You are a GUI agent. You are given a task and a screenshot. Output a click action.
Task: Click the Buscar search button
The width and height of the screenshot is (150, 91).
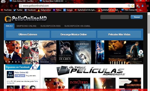click(x=137, y=17)
